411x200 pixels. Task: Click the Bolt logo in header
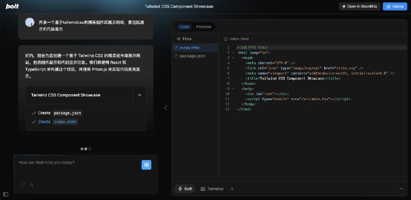point(12,6)
